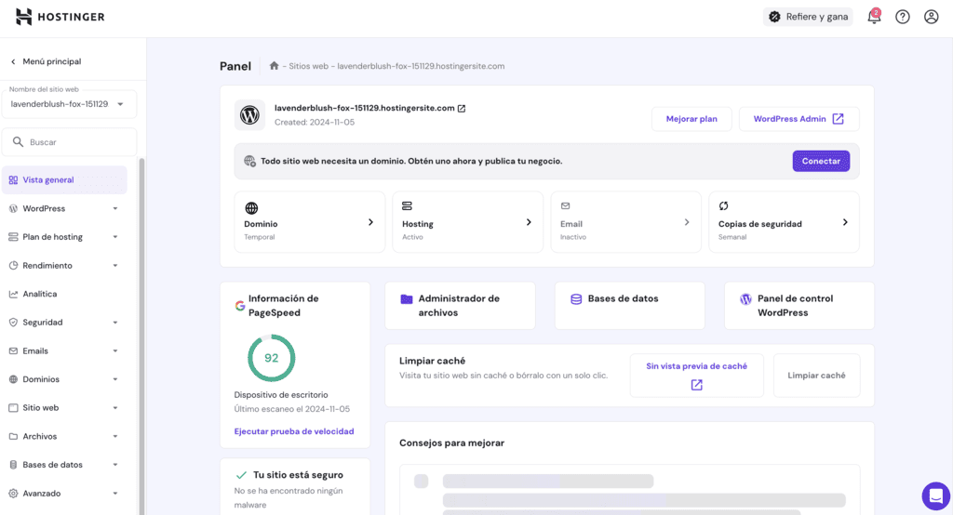Viewport: 953px width, 515px height.
Task: Click Ejecutar prueba de velocidad link
Action: [294, 431]
